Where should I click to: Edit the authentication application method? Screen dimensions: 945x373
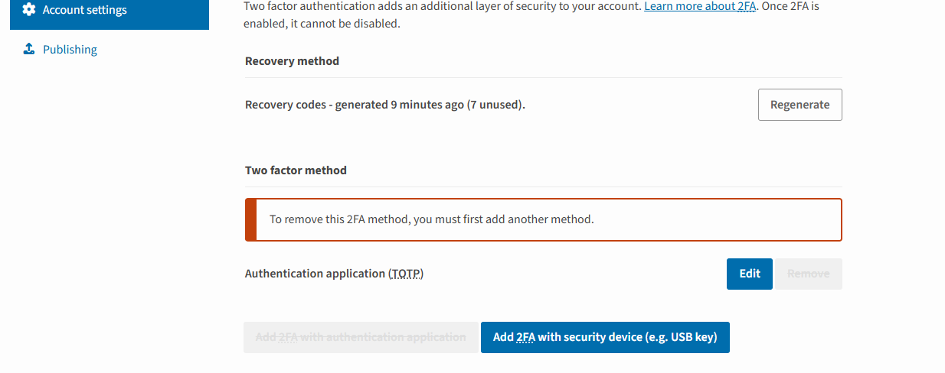click(749, 274)
